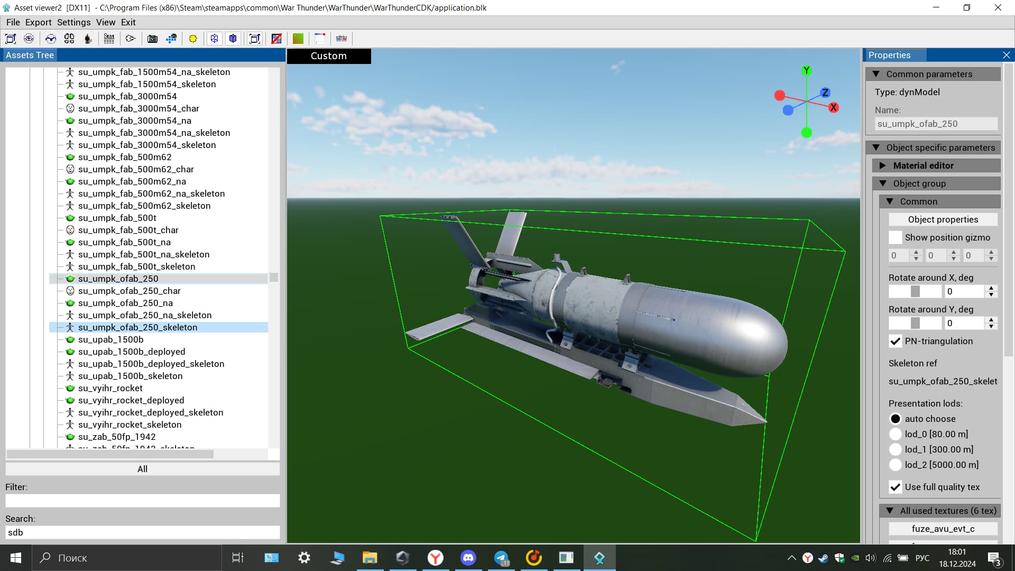Select lod_2 [5000.00 m] radio button
The width and height of the screenshot is (1015, 571).
(895, 465)
